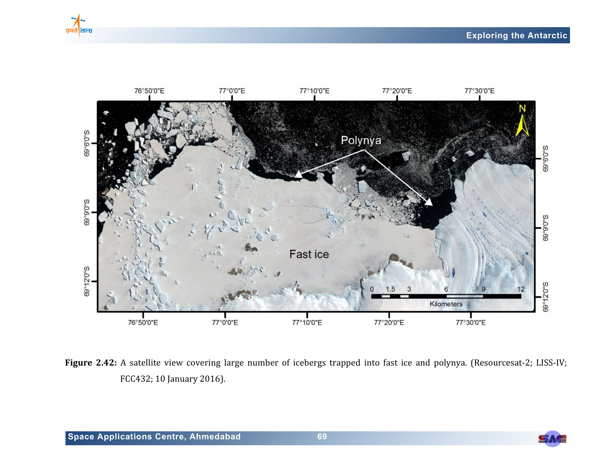
Task: Click the left axis label 69°9'0"S
Action: click(87, 212)
